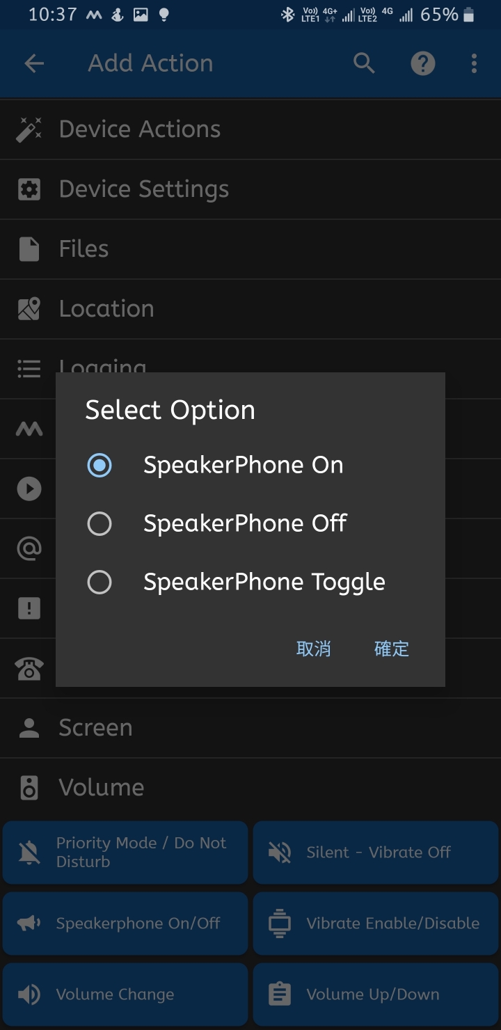Viewport: 501px width, 1030px height.
Task: Tap the Volume Change speaker icon
Action: point(29,995)
